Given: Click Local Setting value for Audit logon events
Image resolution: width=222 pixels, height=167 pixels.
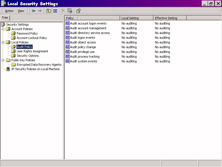Looking at the screenshot, I should (129, 38).
